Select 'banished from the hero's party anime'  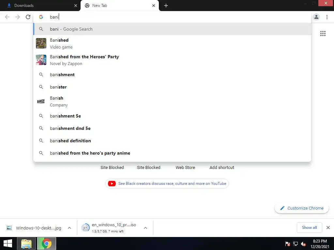(172, 153)
